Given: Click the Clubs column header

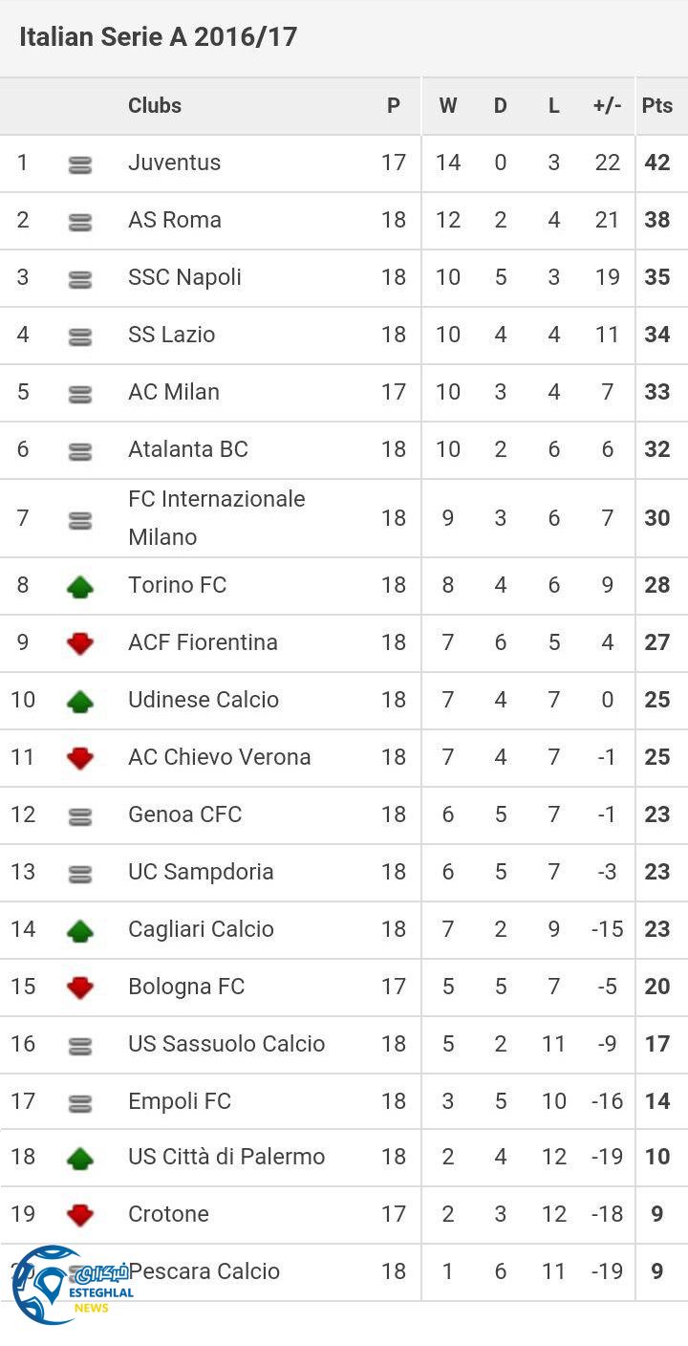Looking at the screenshot, I should coord(155,106).
